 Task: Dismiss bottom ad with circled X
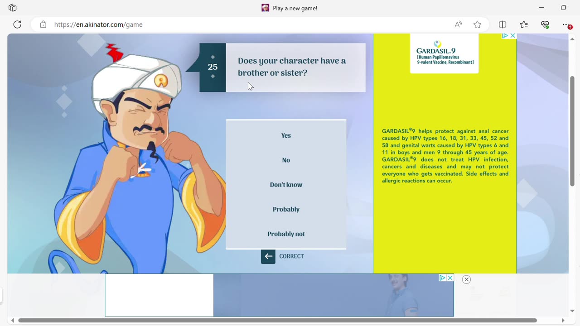[466, 279]
